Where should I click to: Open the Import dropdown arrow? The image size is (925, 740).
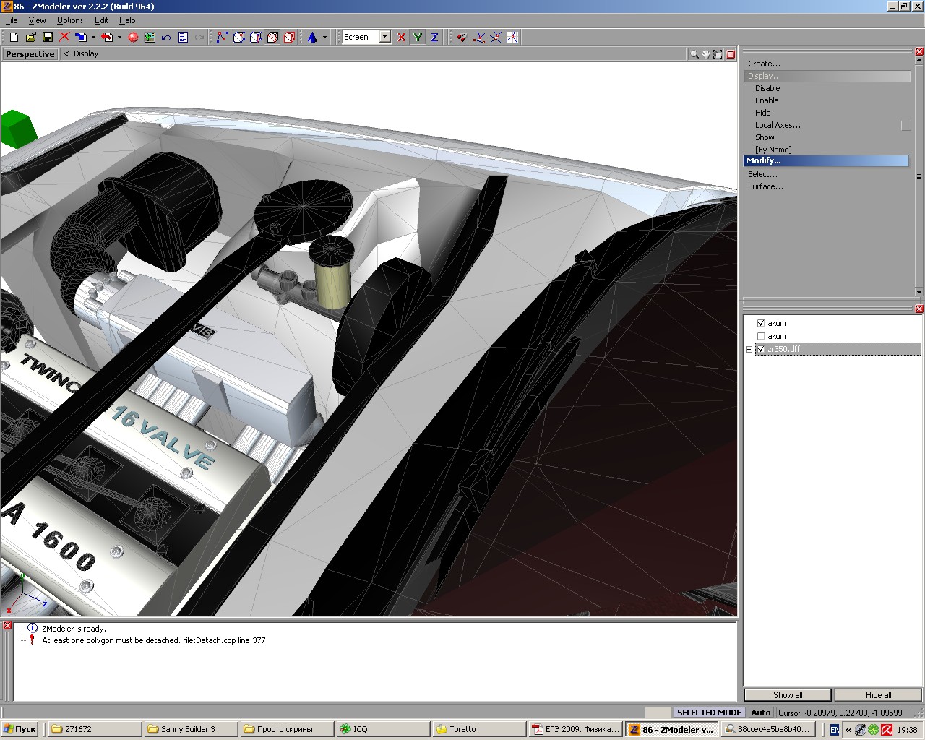[x=93, y=37]
